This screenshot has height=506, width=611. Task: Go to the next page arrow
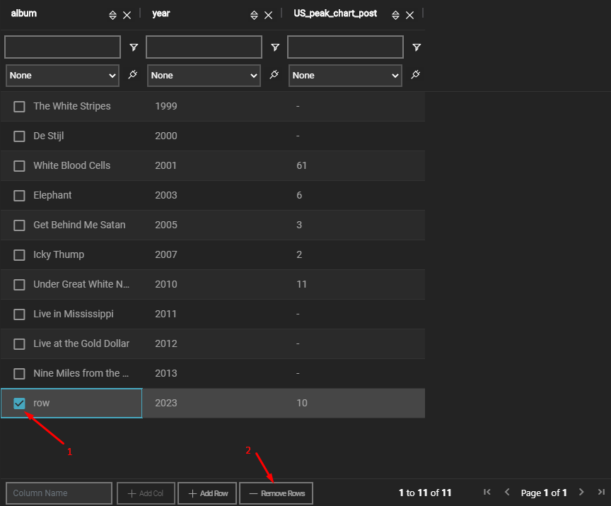pyautogui.click(x=581, y=492)
